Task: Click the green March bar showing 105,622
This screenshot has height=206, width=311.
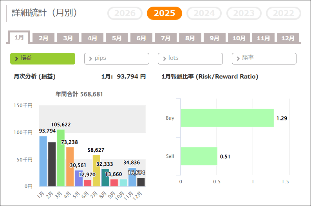Action: 61,158
